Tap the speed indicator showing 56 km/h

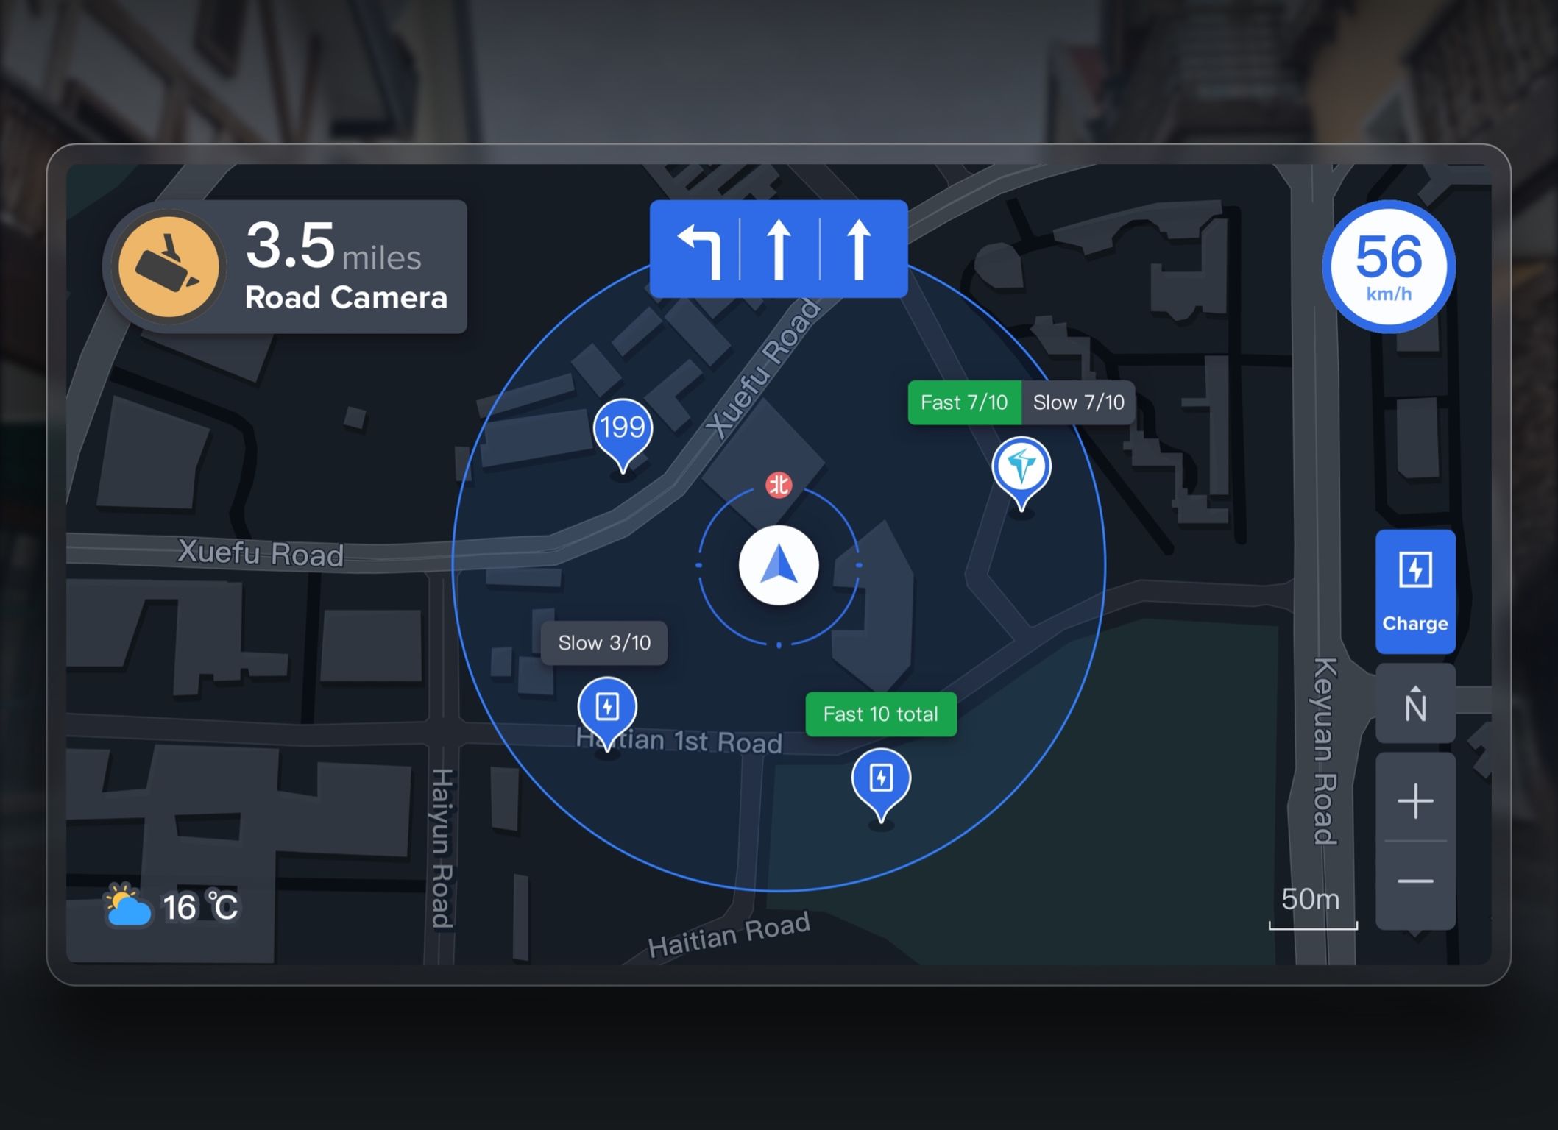click(x=1389, y=267)
